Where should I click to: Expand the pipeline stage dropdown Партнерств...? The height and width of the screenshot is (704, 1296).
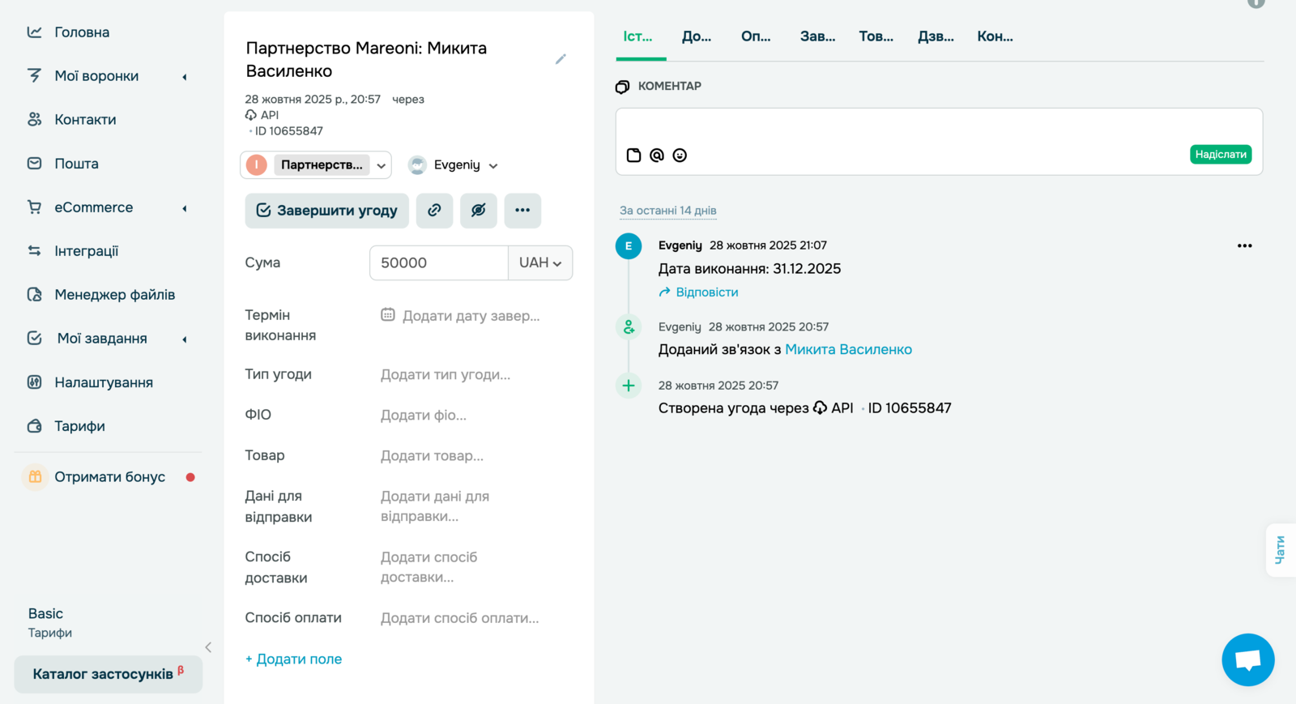381,165
